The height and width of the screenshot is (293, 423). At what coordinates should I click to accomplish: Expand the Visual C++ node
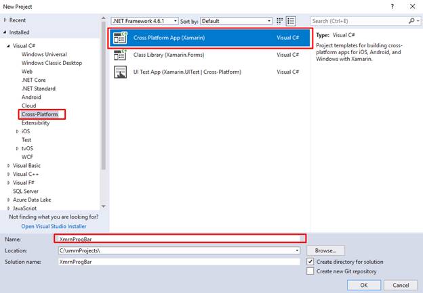click(9, 174)
